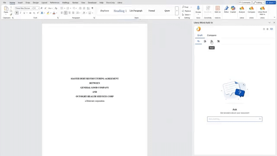
Task: Toggle Bold formatting
Action: click(x=17, y=13)
